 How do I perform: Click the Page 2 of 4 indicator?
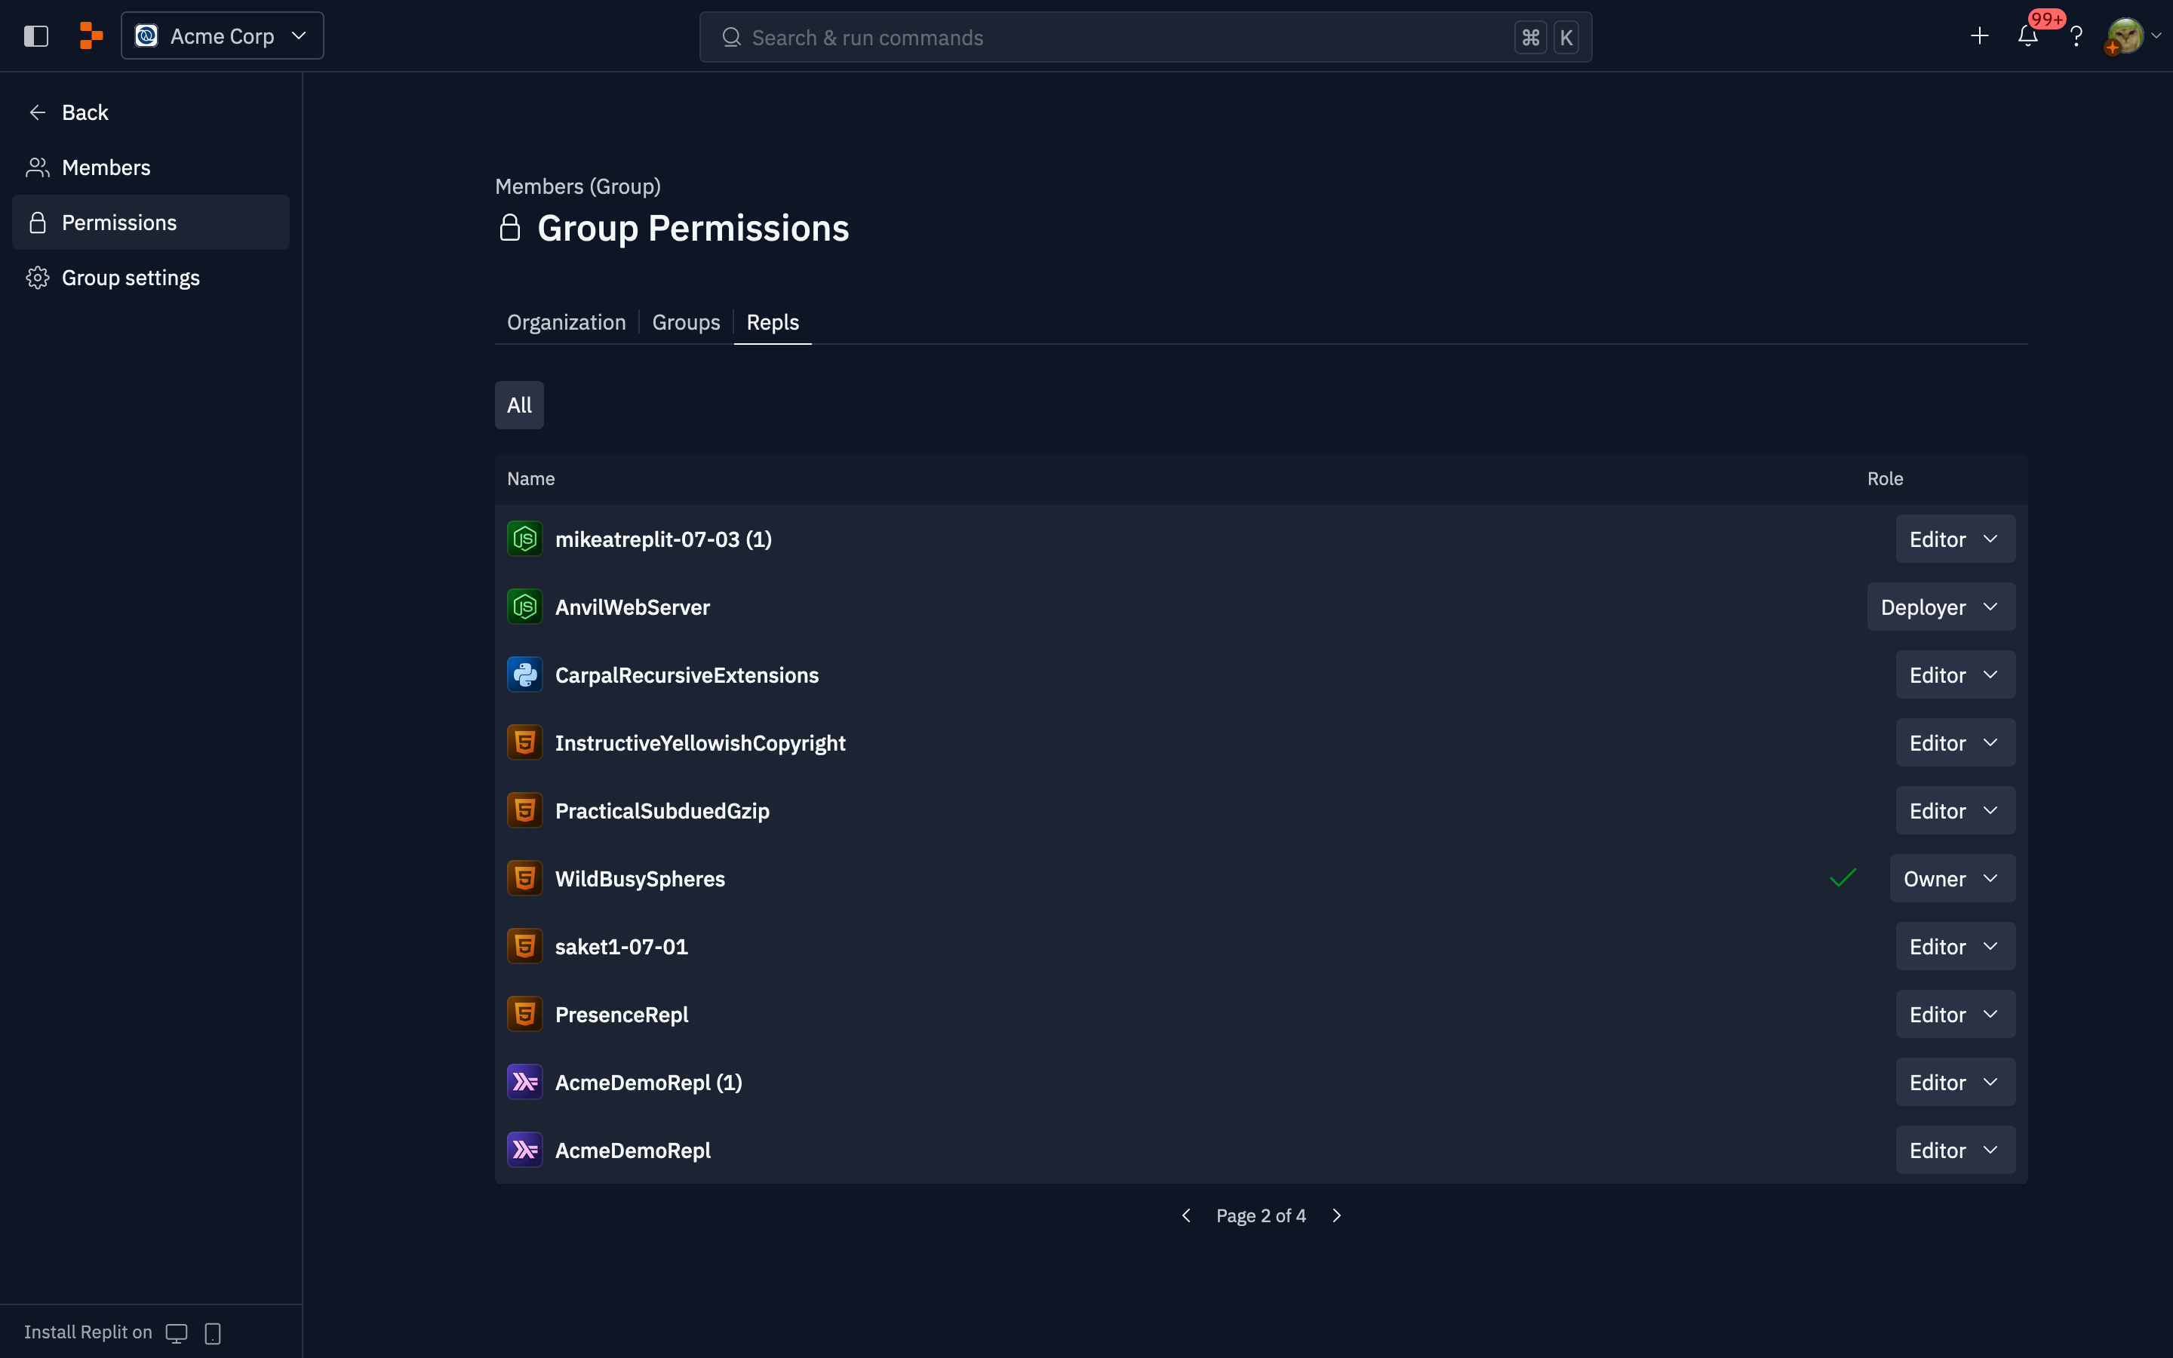tap(1261, 1215)
